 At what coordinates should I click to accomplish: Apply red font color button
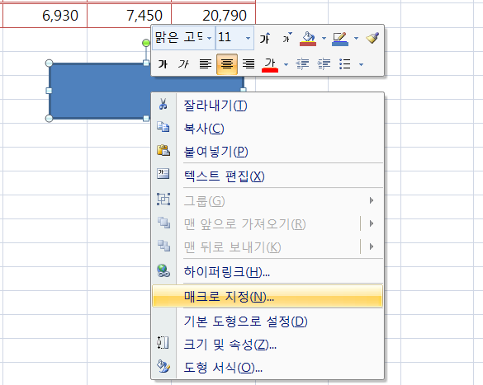click(270, 64)
